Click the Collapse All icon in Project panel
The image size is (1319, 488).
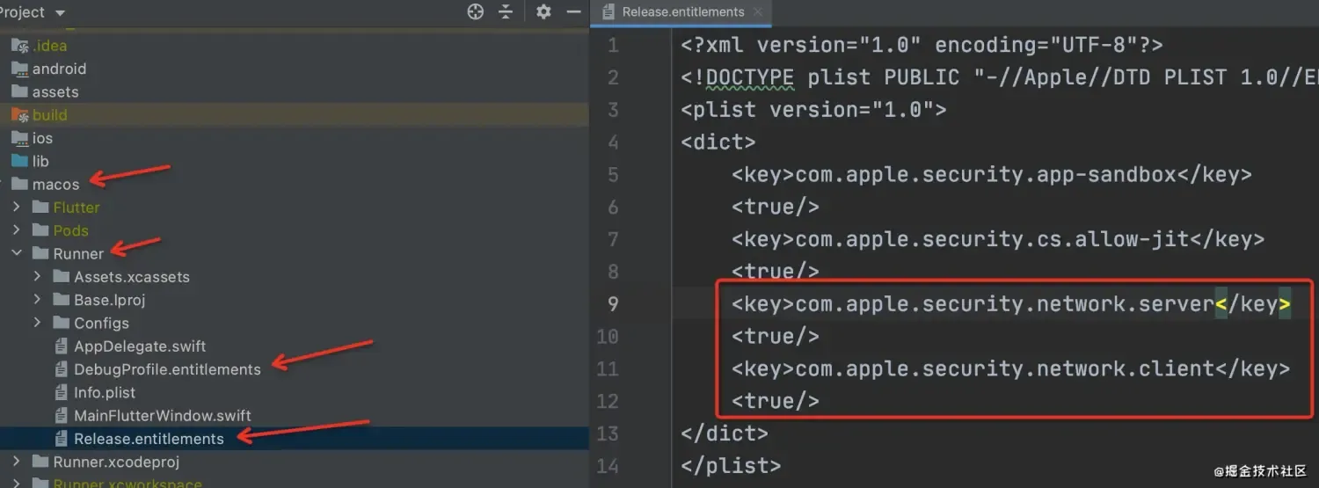coord(506,11)
